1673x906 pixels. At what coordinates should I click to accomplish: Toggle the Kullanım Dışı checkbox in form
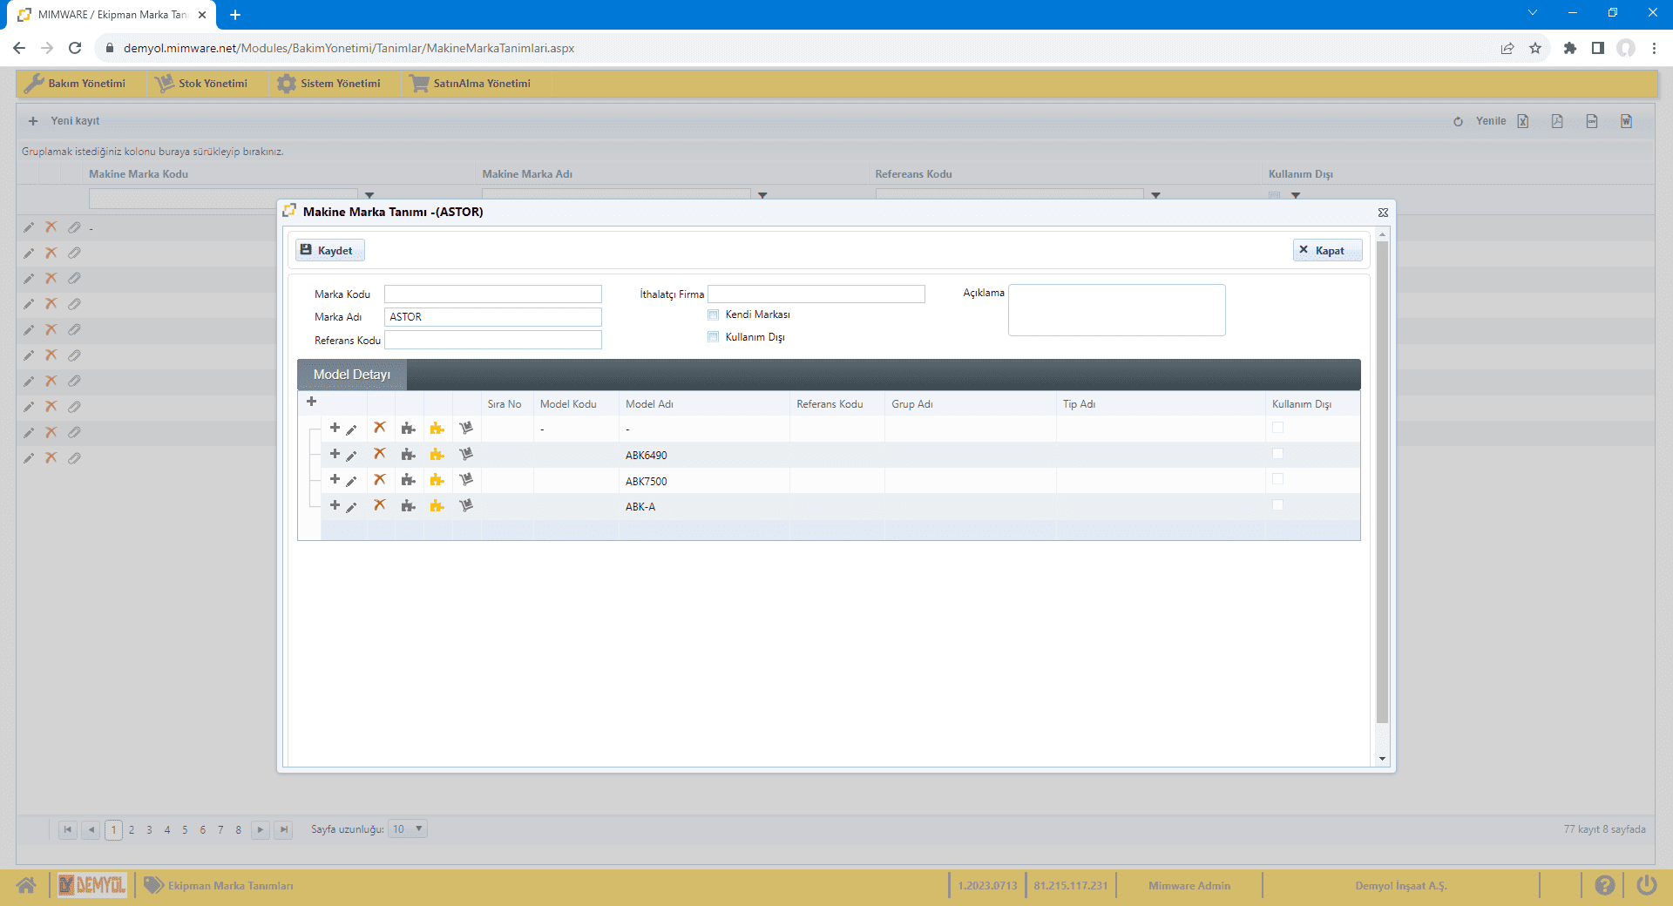pos(714,337)
